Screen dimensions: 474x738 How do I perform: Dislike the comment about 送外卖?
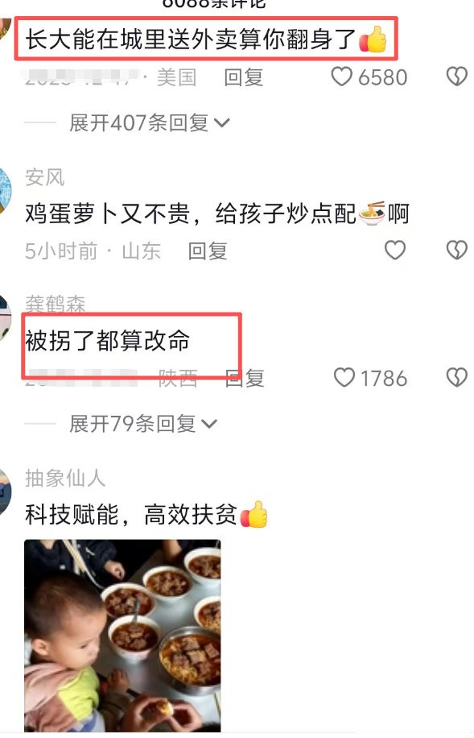coord(456,77)
